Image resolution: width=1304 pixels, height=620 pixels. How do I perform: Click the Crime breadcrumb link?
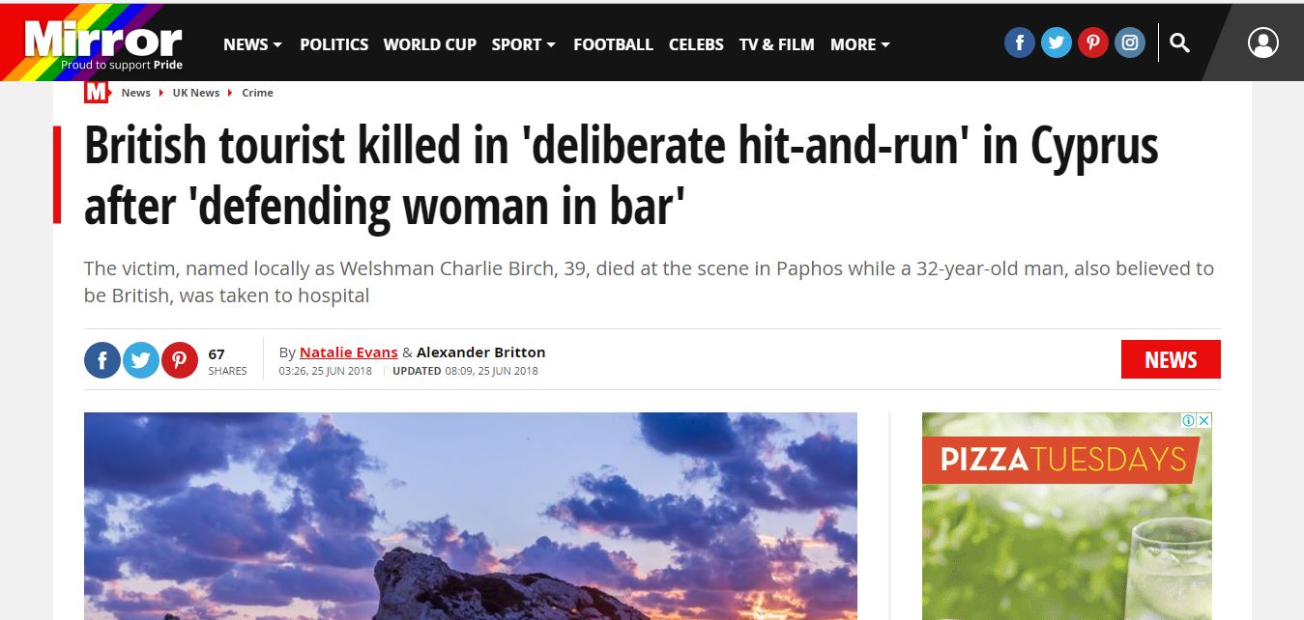(257, 93)
